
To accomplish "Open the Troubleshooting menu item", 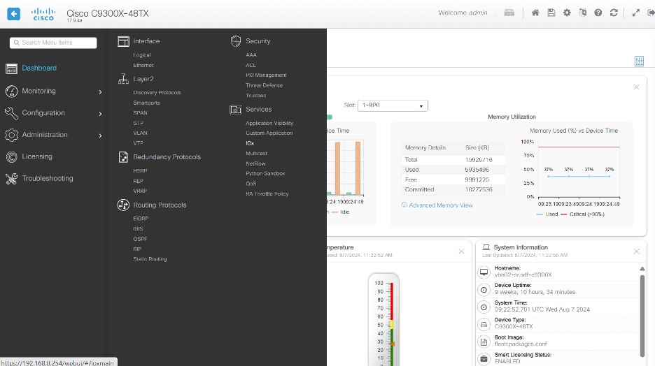I will [48, 178].
